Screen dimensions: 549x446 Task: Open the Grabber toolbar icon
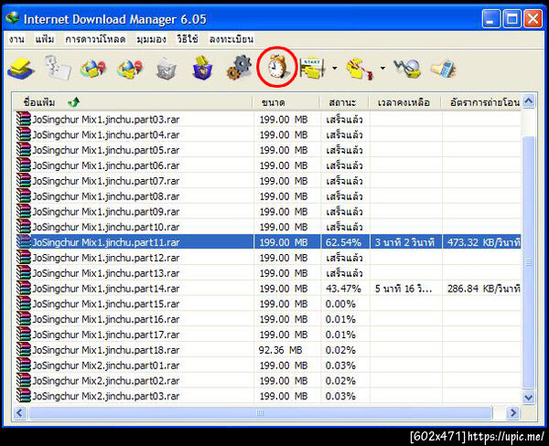407,69
